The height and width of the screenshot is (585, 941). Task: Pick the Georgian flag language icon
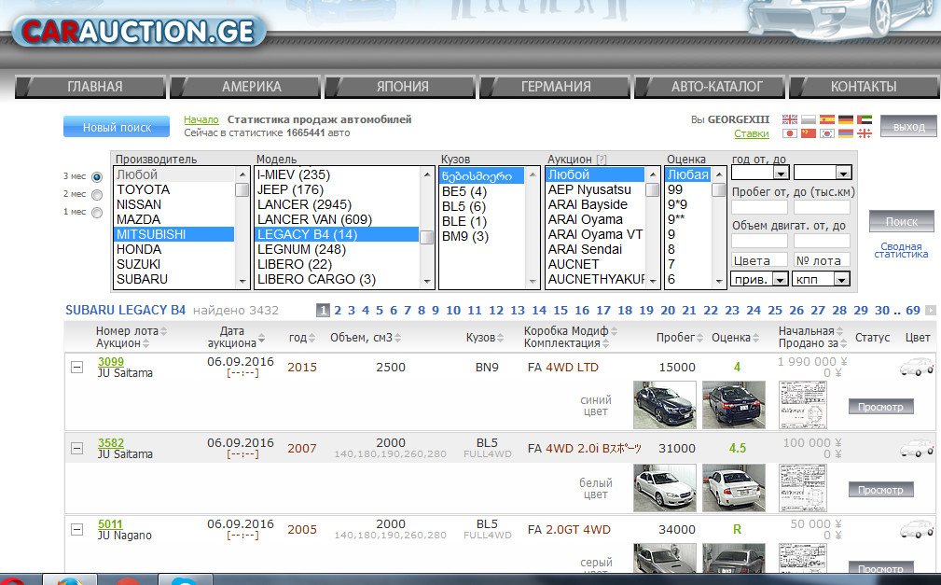[x=865, y=134]
